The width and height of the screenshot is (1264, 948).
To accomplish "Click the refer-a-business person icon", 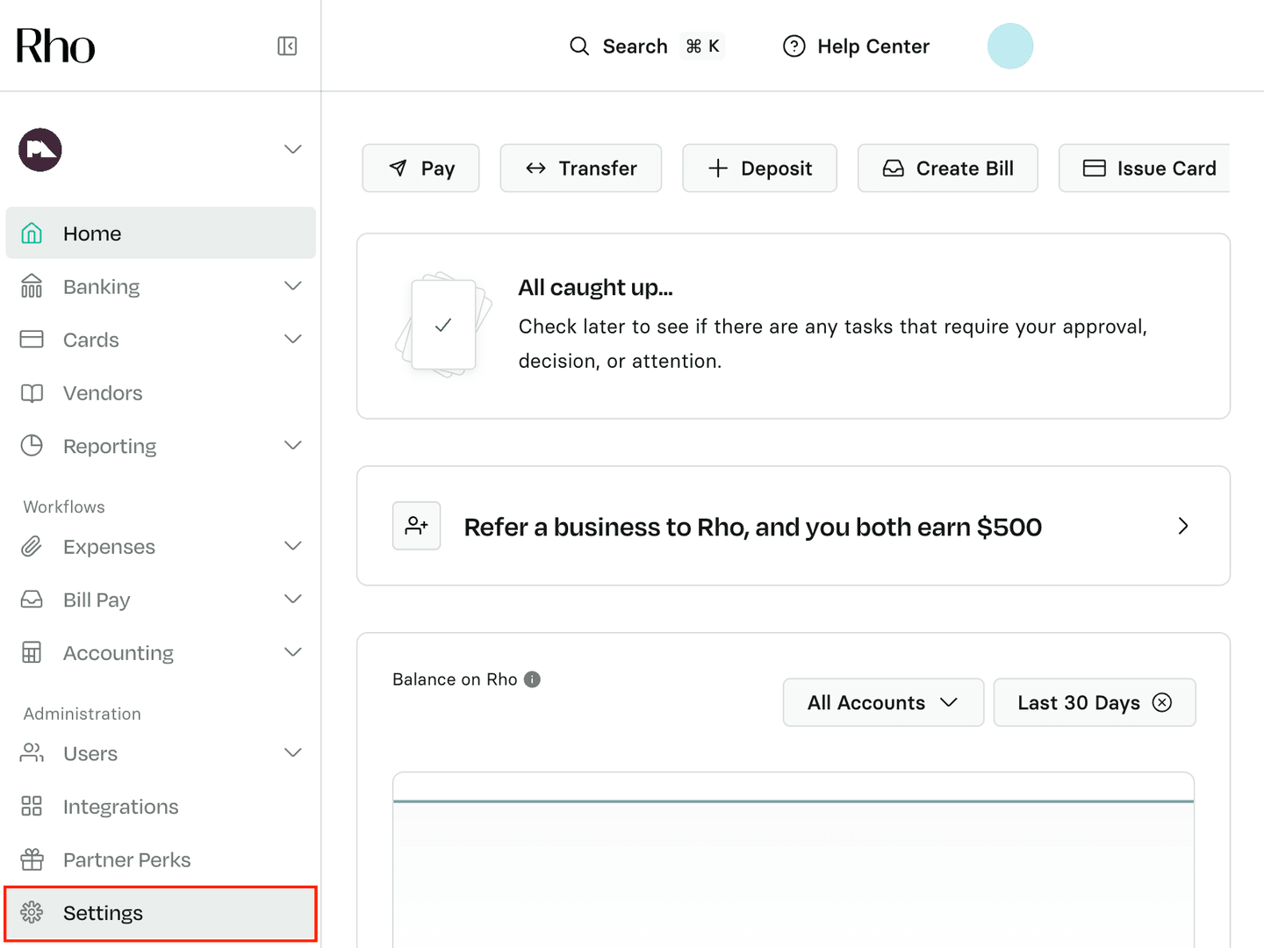I will coord(416,526).
